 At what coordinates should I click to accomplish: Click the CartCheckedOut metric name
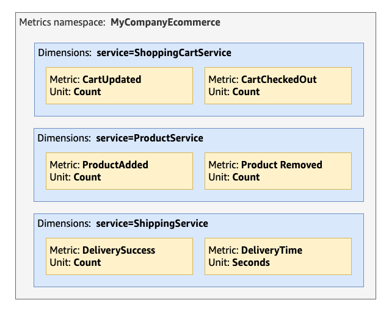[x=278, y=80]
